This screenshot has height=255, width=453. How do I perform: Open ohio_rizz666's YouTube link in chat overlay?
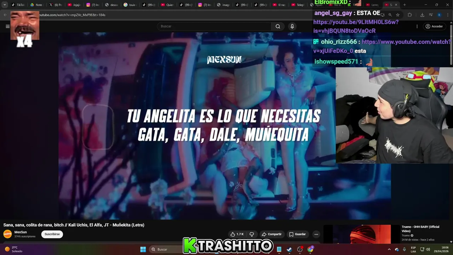(x=382, y=46)
